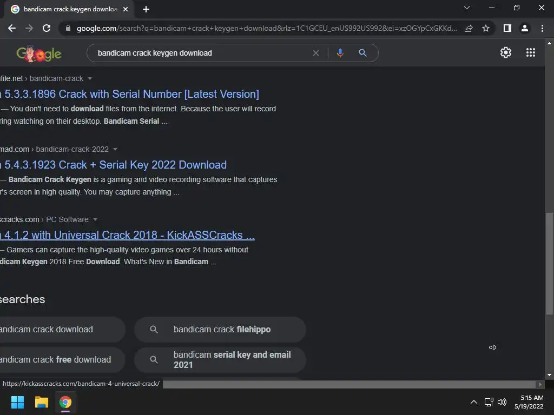This screenshot has height=415, width=554.
Task: Open the Google apps grid
Action: 531,52
